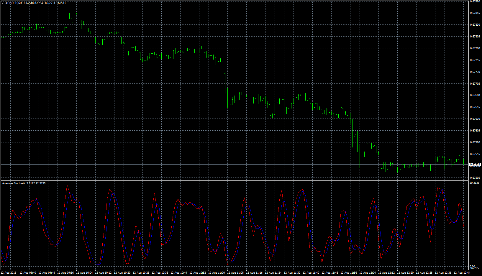Click the 0.67605 price axis label
482x276 pixels.
point(475,131)
